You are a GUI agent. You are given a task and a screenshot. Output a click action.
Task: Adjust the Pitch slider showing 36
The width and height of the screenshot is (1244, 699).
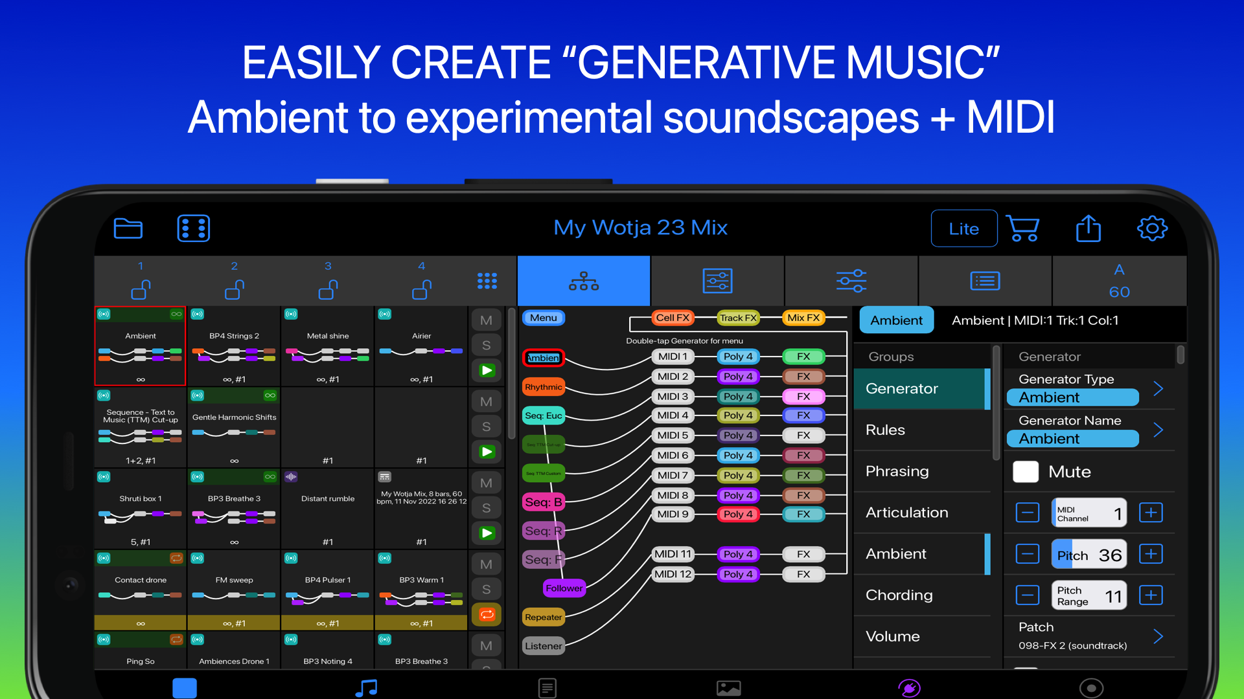click(1088, 553)
